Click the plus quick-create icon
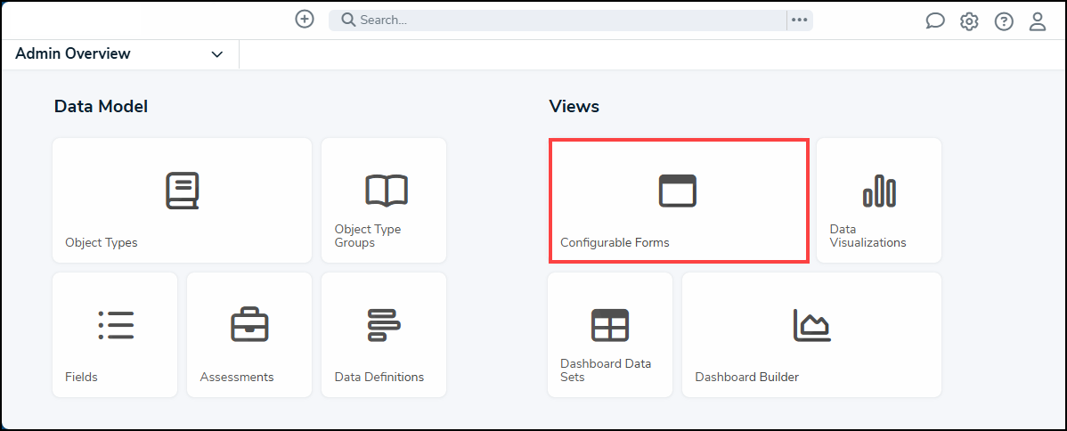The image size is (1067, 431). click(x=305, y=19)
